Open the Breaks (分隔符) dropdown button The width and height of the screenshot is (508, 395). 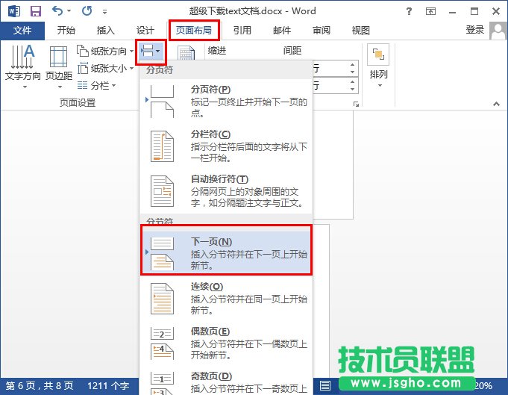[x=151, y=52]
